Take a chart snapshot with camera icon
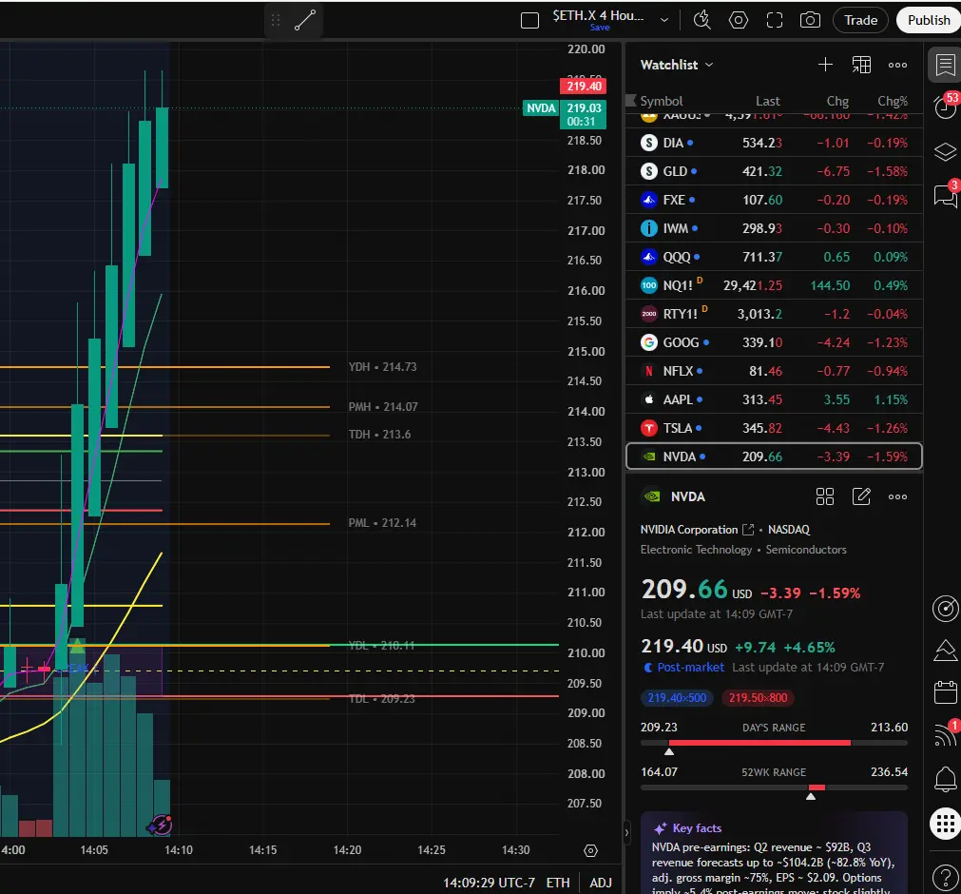The height and width of the screenshot is (894, 961). [x=810, y=20]
